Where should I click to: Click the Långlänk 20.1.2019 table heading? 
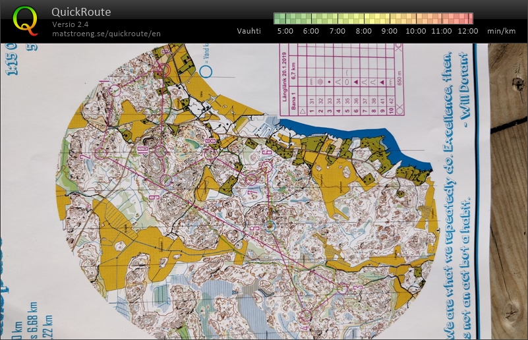pos(285,76)
